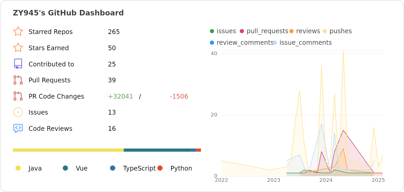Viewport: 404px width, 192px height.
Task: Click the 2024 x-axis label
Action: [x=326, y=180]
